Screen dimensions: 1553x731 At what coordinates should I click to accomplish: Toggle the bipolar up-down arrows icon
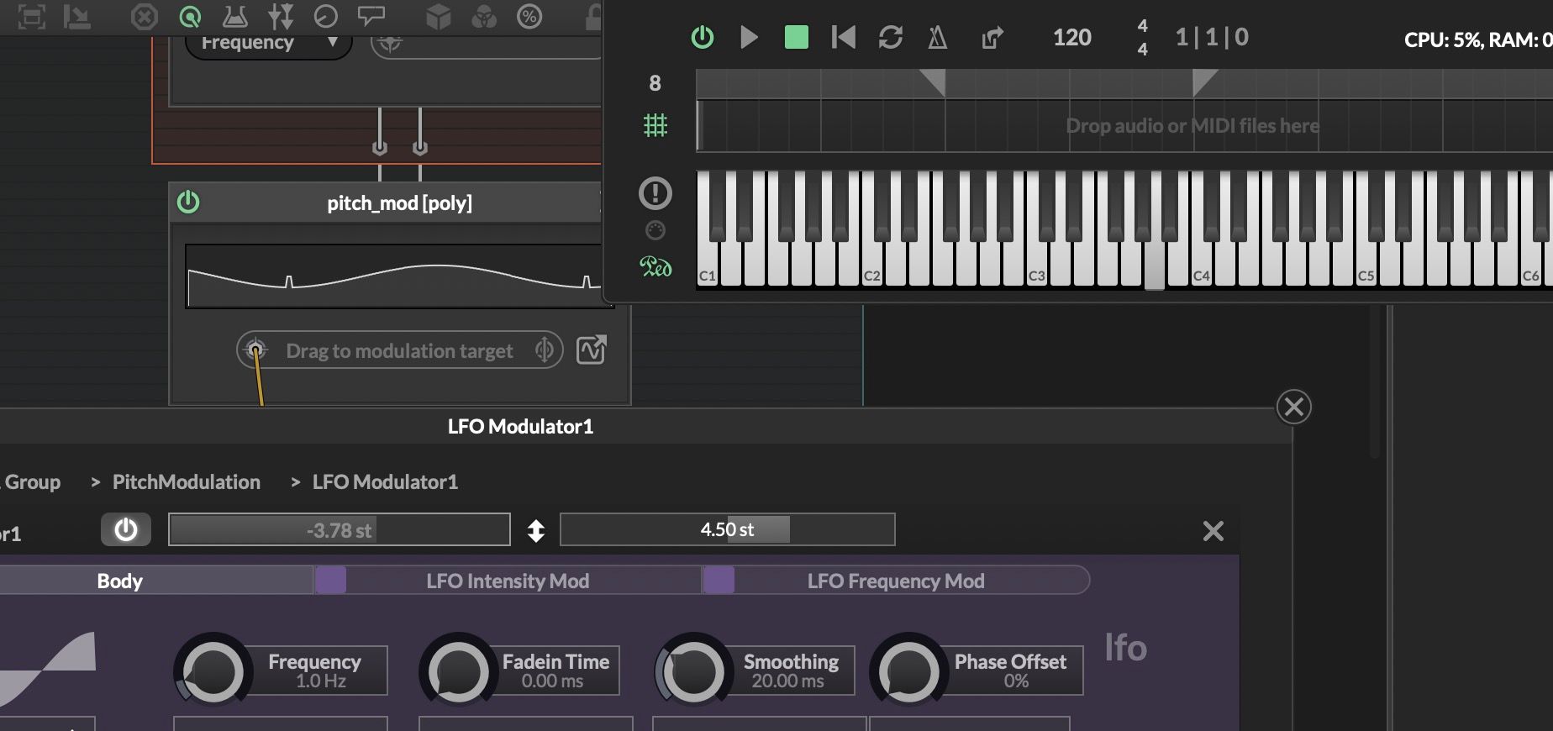click(x=536, y=531)
